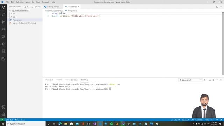Switch to the Problems panel tab

(49, 80)
